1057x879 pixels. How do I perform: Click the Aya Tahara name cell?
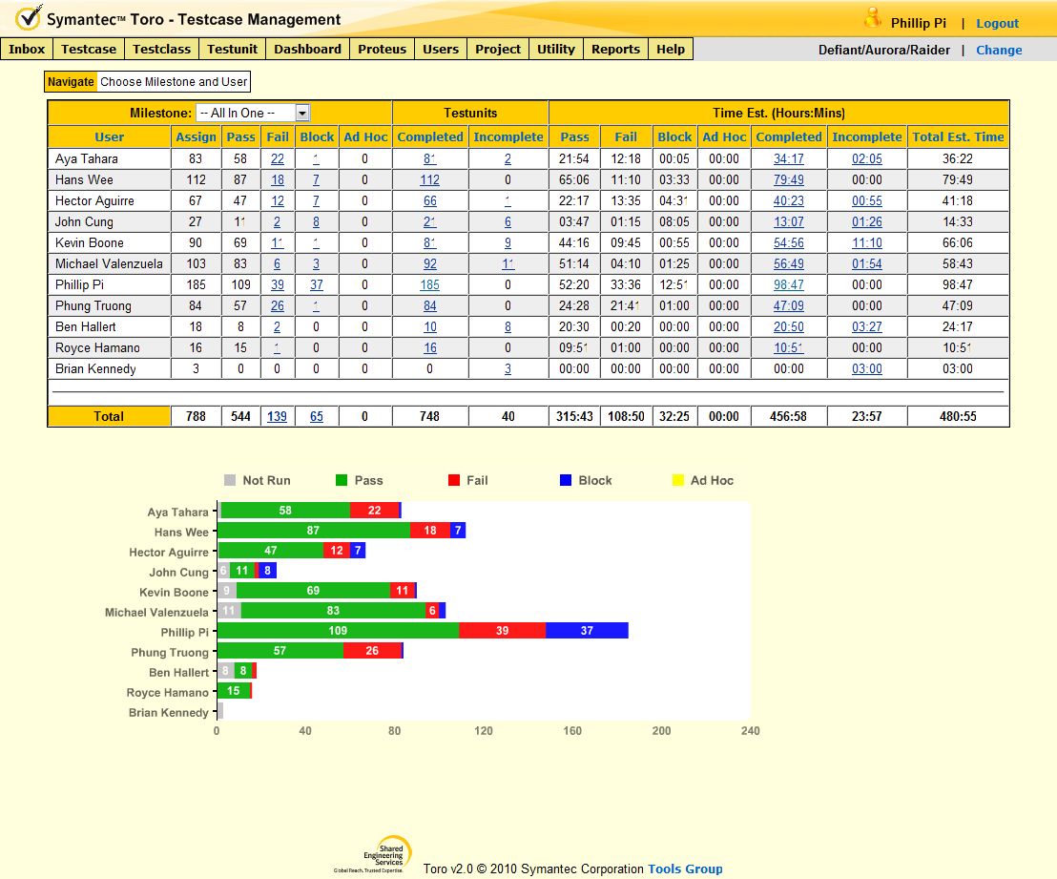(x=109, y=159)
